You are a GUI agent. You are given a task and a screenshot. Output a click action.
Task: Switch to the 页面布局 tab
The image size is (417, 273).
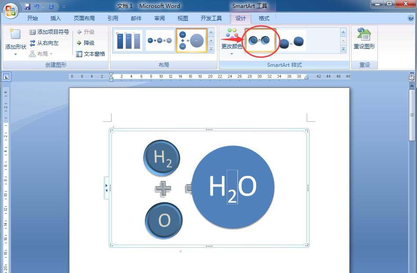84,18
